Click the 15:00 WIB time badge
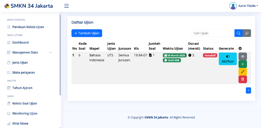Screen dimensions: 261x128 pyautogui.click(x=172, y=60)
